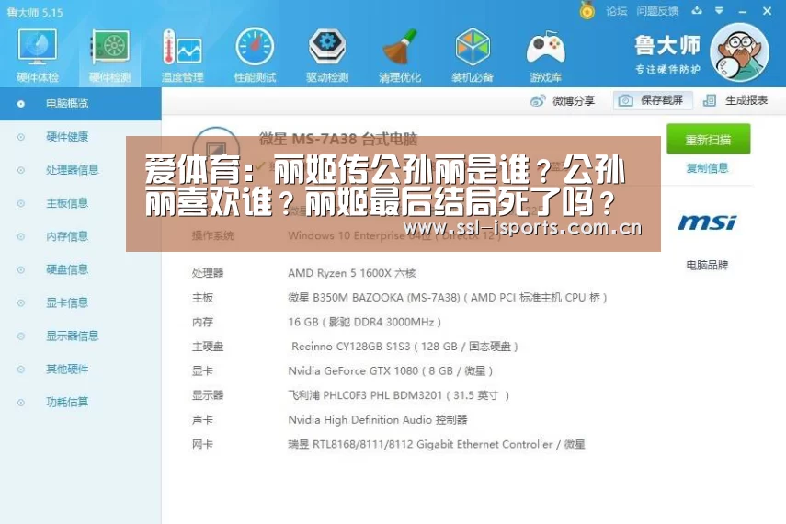
Task: Open 问题反馈 feedback link
Action: tap(657, 11)
